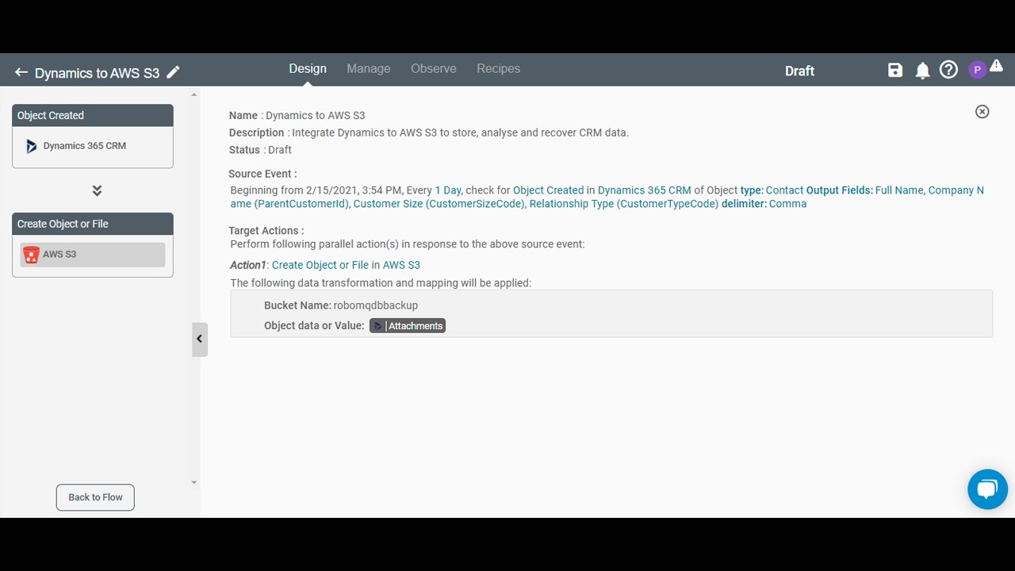Click the Attachments data chip
The width and height of the screenshot is (1015, 571).
click(408, 326)
